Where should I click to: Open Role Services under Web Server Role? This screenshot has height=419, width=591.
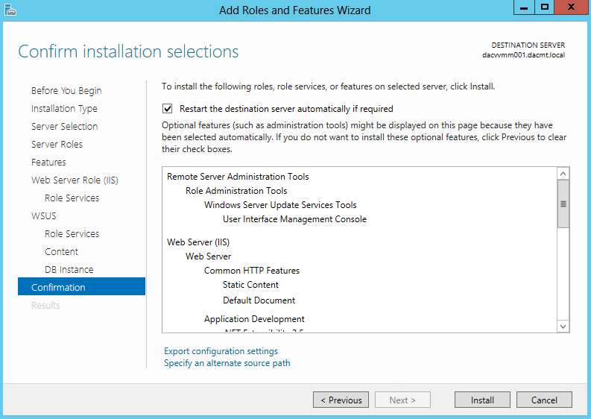point(72,198)
